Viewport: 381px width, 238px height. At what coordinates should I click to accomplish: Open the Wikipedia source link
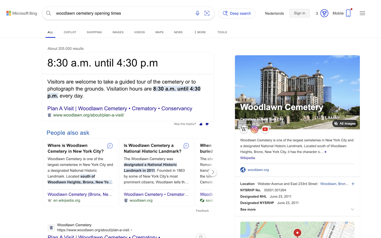tap(247, 158)
